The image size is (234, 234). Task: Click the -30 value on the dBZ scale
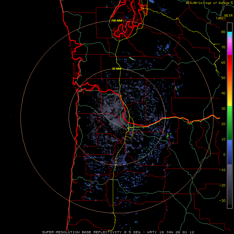(222, 201)
